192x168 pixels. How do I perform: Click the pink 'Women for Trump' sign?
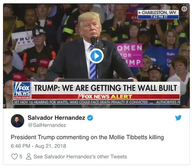(x=129, y=55)
